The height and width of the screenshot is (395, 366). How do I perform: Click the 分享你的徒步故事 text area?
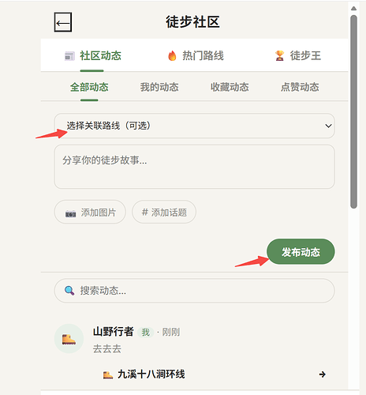[x=194, y=167]
